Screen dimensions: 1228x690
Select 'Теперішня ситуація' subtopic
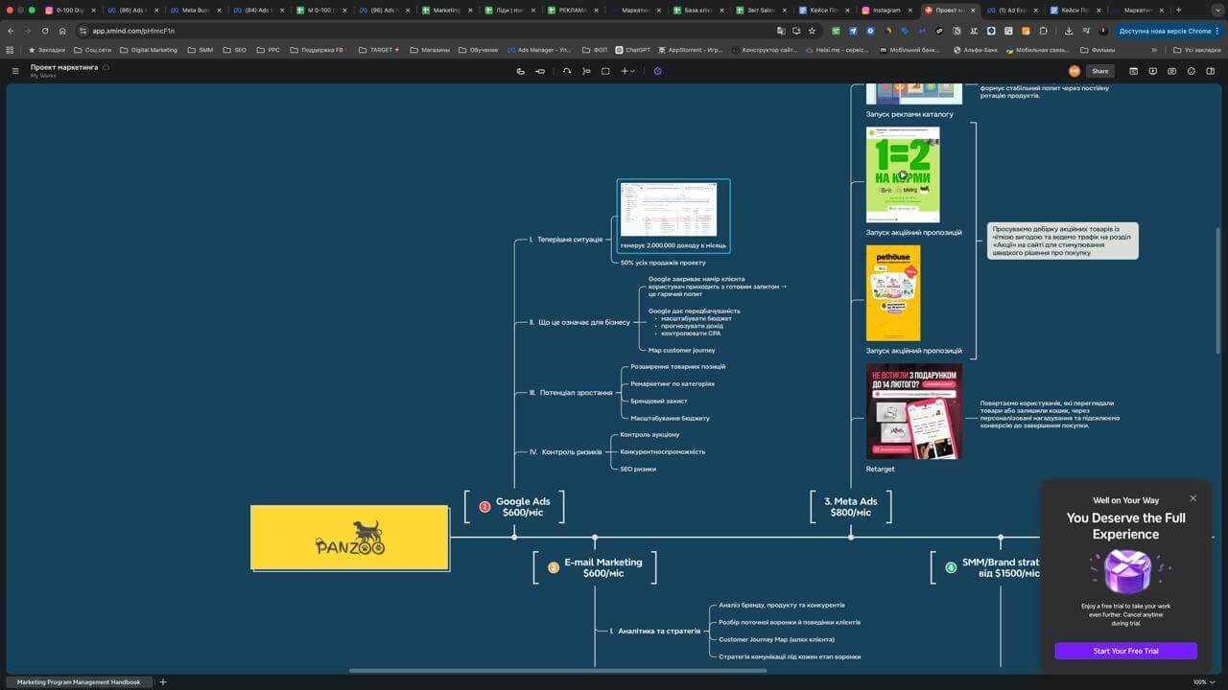pos(565,240)
